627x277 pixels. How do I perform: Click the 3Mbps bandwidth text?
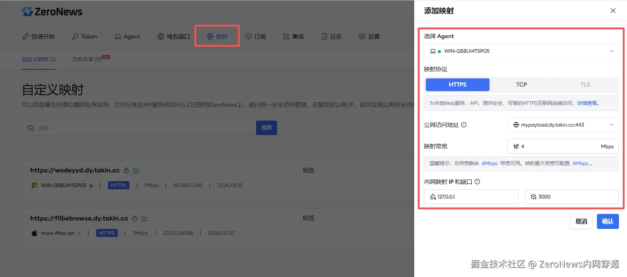(140, 233)
